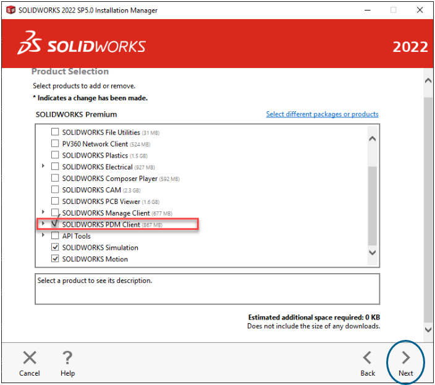
Task: Expand SOLIDWORKS Manage Client node
Action: click(x=43, y=212)
